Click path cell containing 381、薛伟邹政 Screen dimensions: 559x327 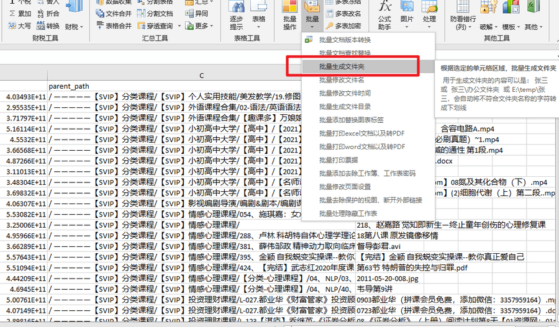pos(201,246)
